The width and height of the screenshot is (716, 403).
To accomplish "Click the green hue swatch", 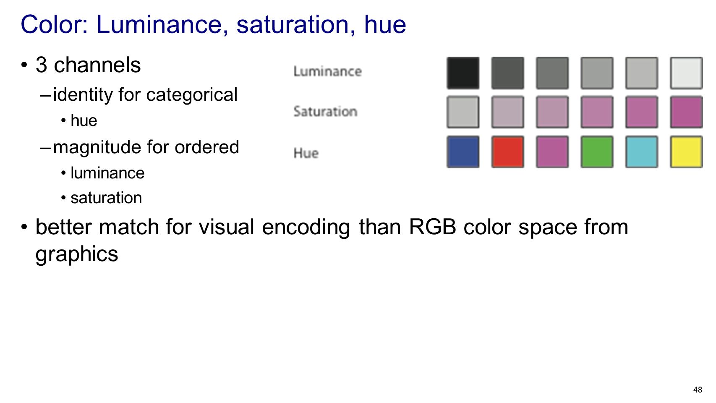I will [x=597, y=152].
